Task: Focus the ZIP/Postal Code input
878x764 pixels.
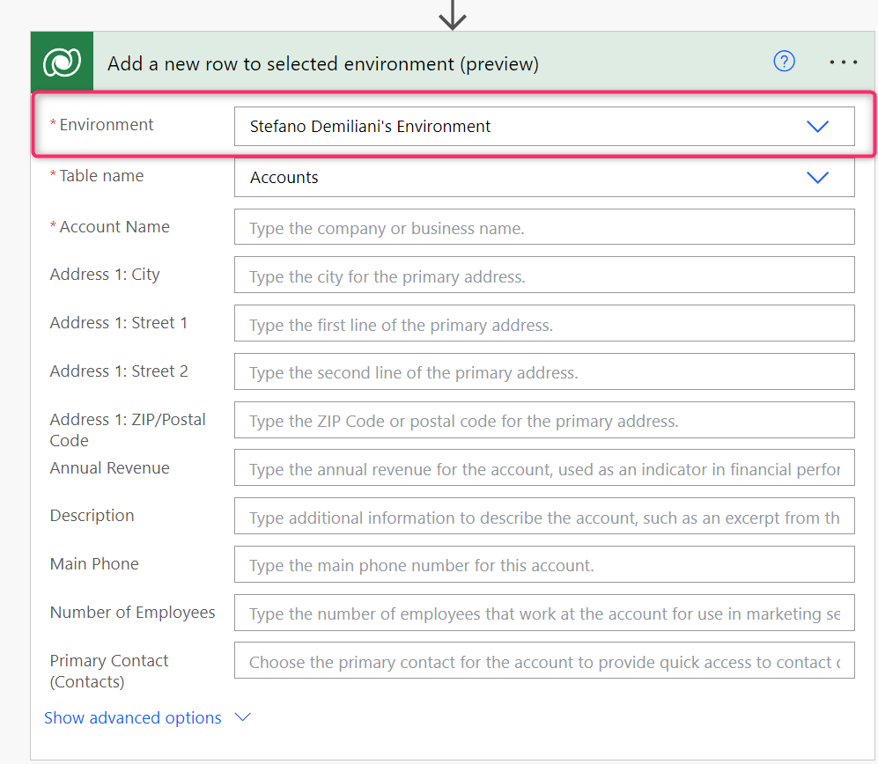Action: pyautogui.click(x=543, y=421)
